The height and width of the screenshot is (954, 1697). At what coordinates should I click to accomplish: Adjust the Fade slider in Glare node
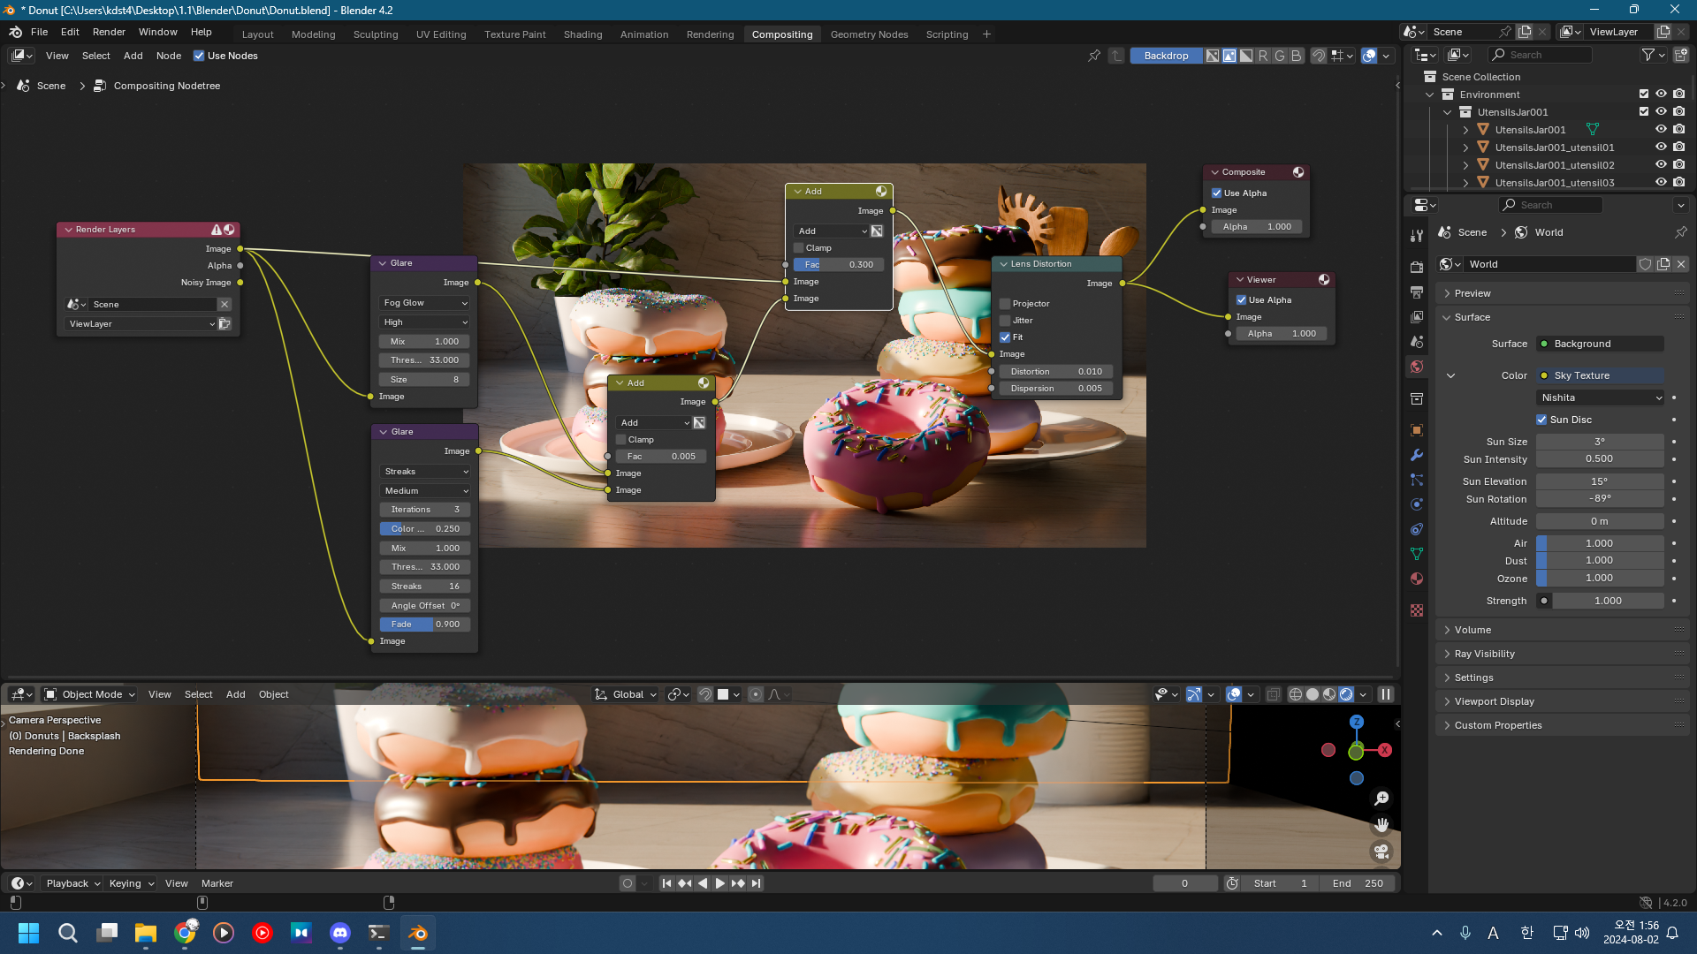click(424, 625)
